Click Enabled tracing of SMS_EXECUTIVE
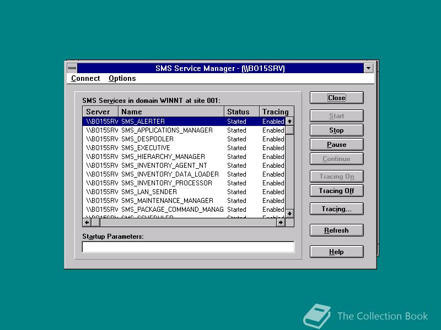The height and width of the screenshot is (330, 441). 273,148
